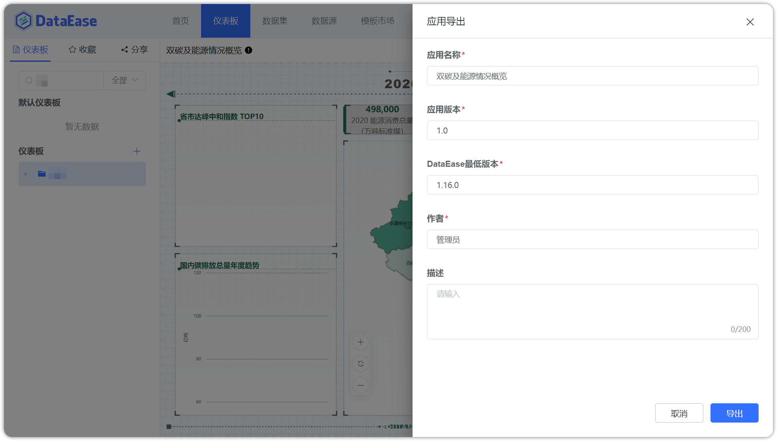The width and height of the screenshot is (777, 441).
Task: Click the map reset/refresh icon
Action: 360,364
